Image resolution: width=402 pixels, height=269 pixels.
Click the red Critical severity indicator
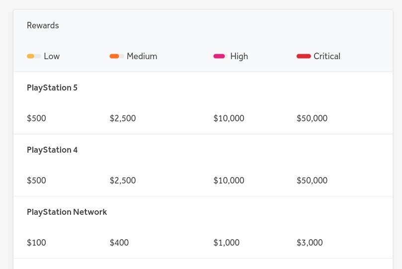click(x=304, y=56)
